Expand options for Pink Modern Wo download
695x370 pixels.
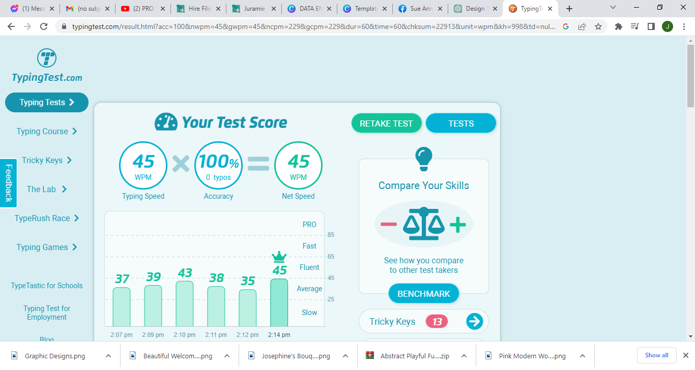583,356
